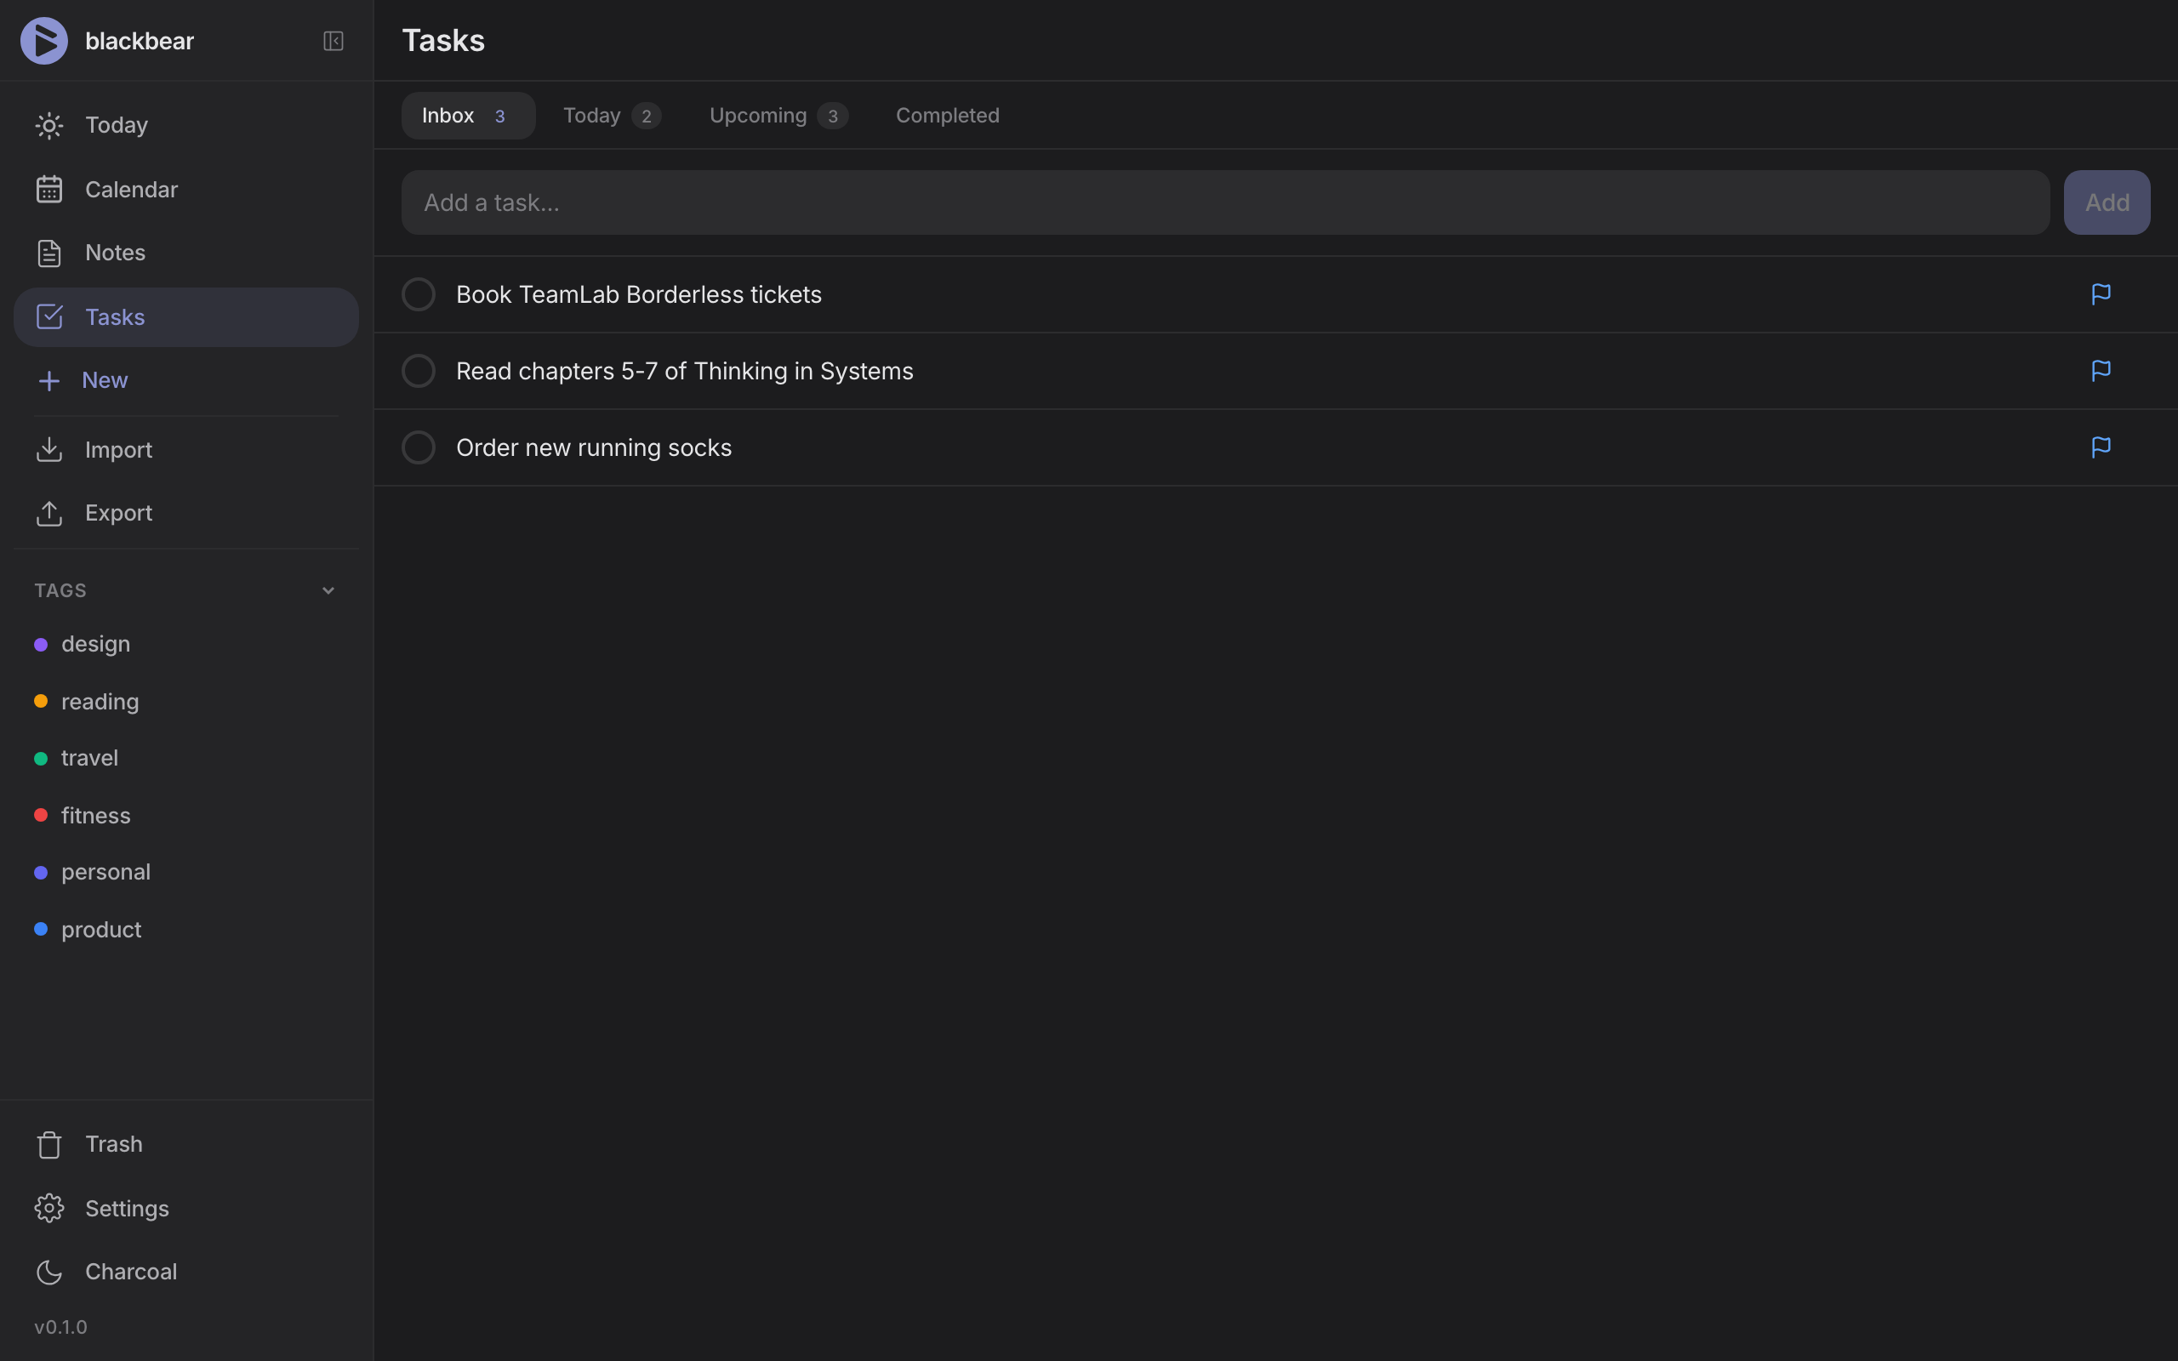
Task: Open the Trash icon
Action: [48, 1144]
